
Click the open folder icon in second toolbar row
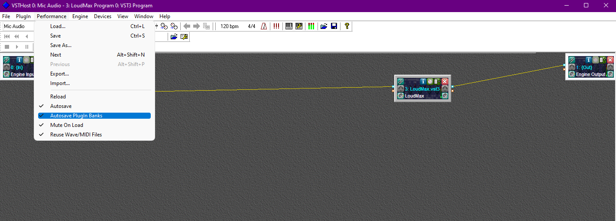(x=174, y=37)
